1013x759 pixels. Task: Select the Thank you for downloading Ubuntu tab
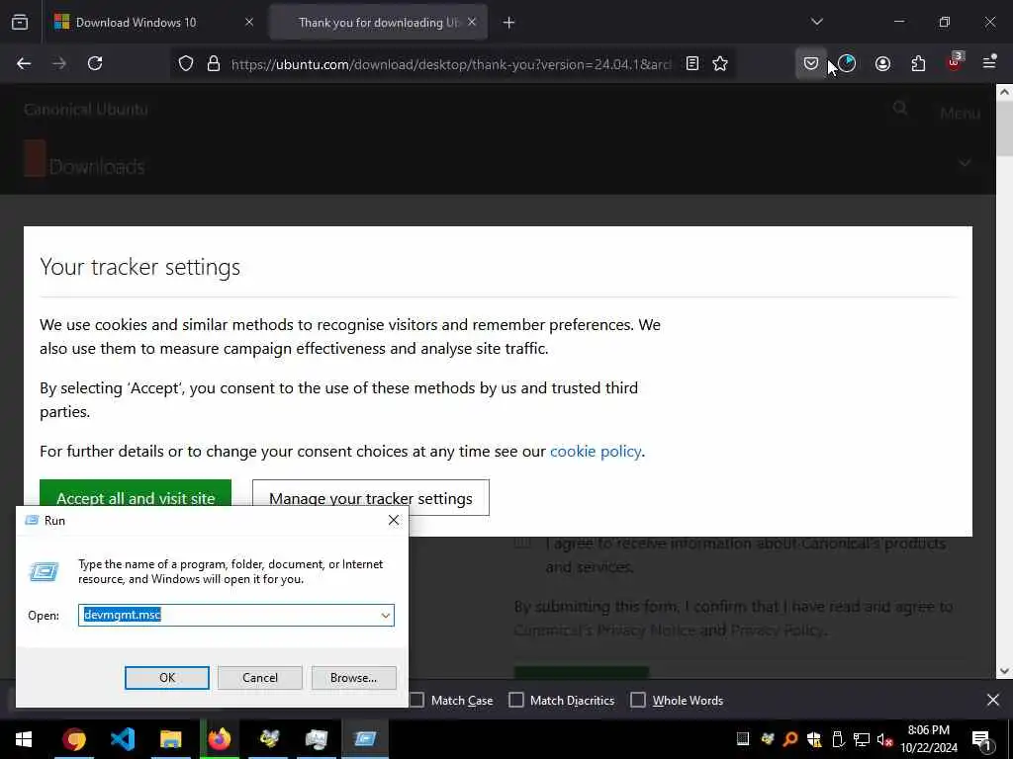tap(378, 22)
